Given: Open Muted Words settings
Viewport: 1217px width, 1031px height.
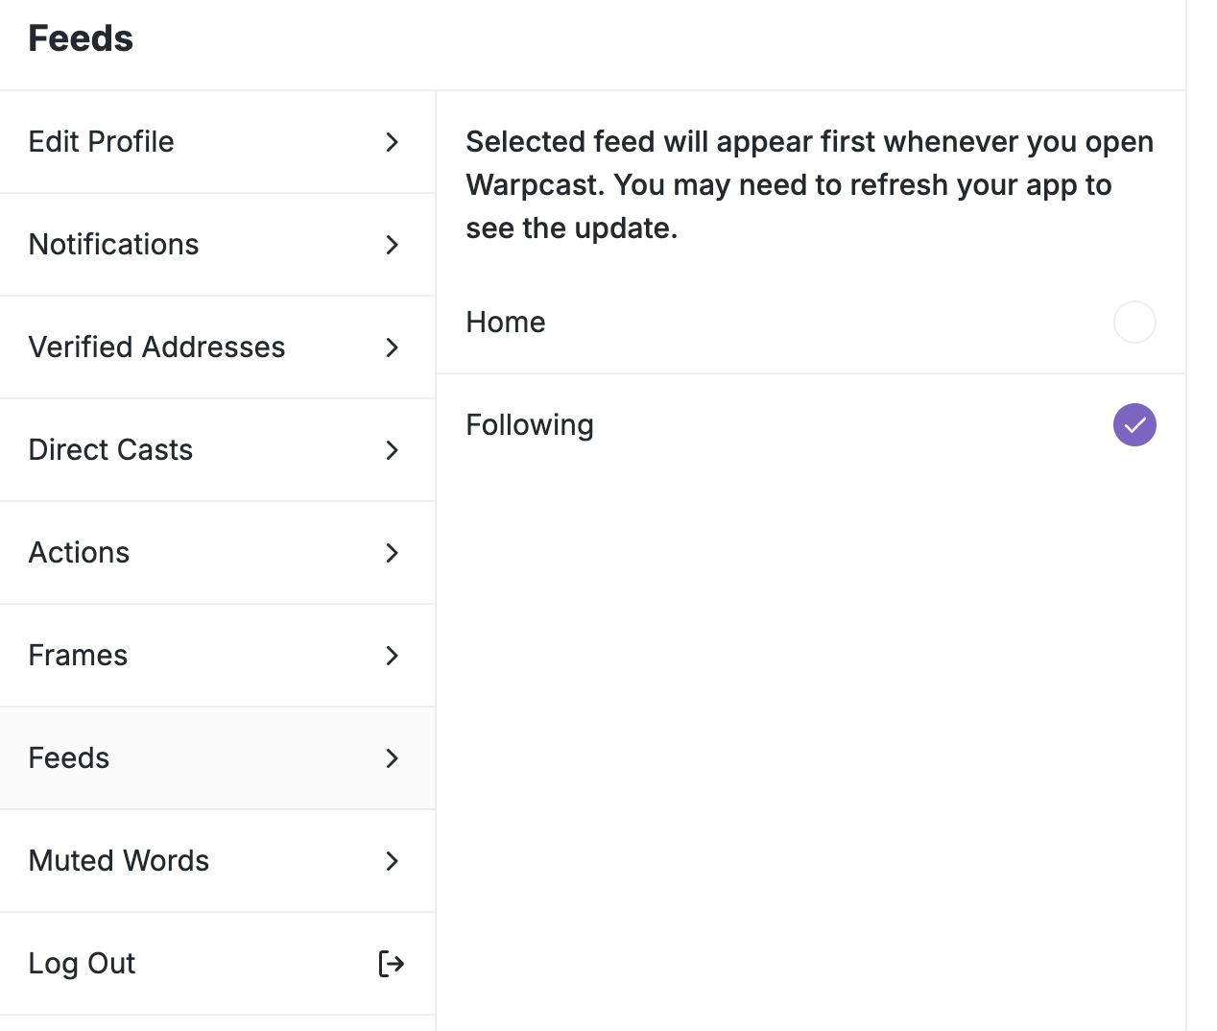Looking at the screenshot, I should [x=119, y=861].
